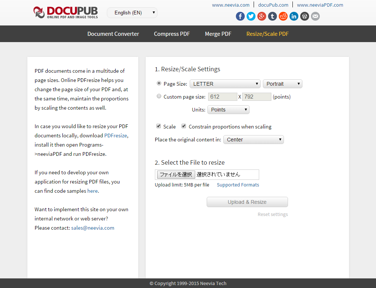
Task: Go to the Compress PDF tab
Action: pos(172,34)
